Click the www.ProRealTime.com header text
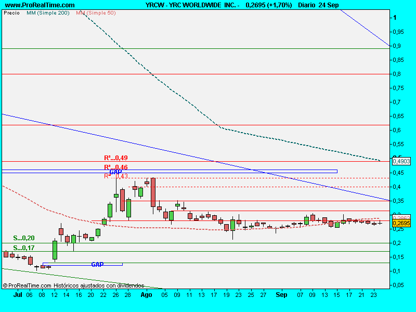This screenshot has height=312, width=416. pyautogui.click(x=40, y=5)
